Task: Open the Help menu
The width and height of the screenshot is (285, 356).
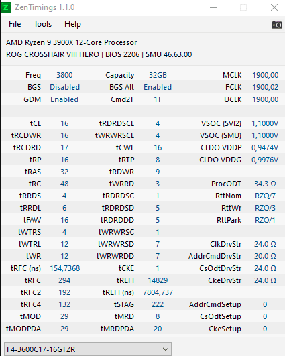Action: tap(72, 24)
